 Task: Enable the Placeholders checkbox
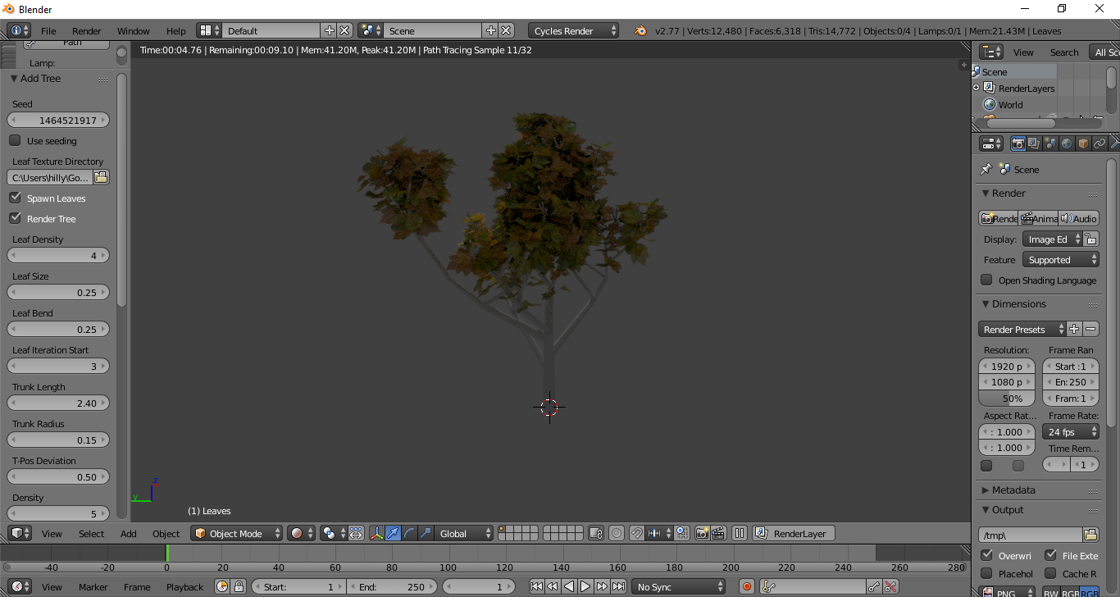pyautogui.click(x=986, y=573)
